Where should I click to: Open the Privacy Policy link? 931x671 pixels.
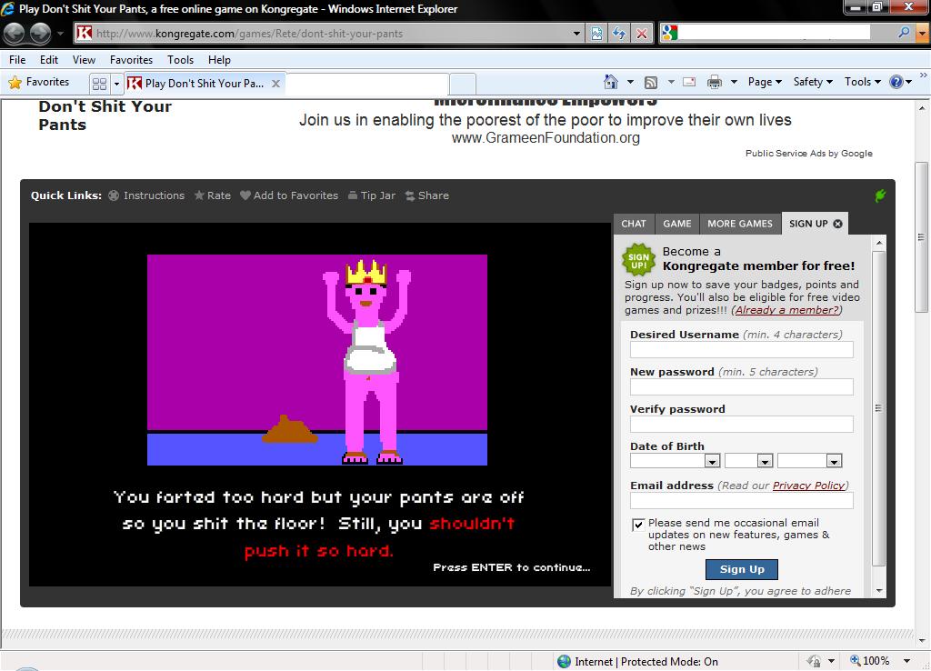click(808, 486)
